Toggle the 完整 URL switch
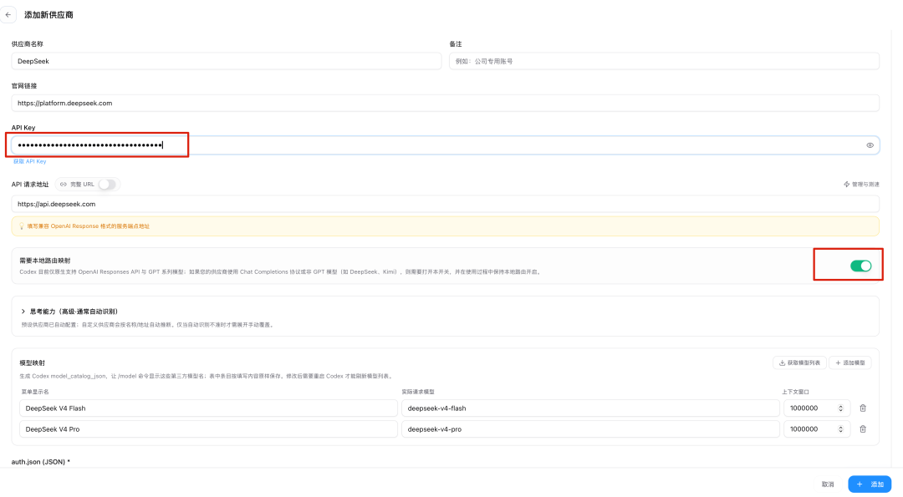This screenshot has width=903, height=497. pyautogui.click(x=107, y=184)
